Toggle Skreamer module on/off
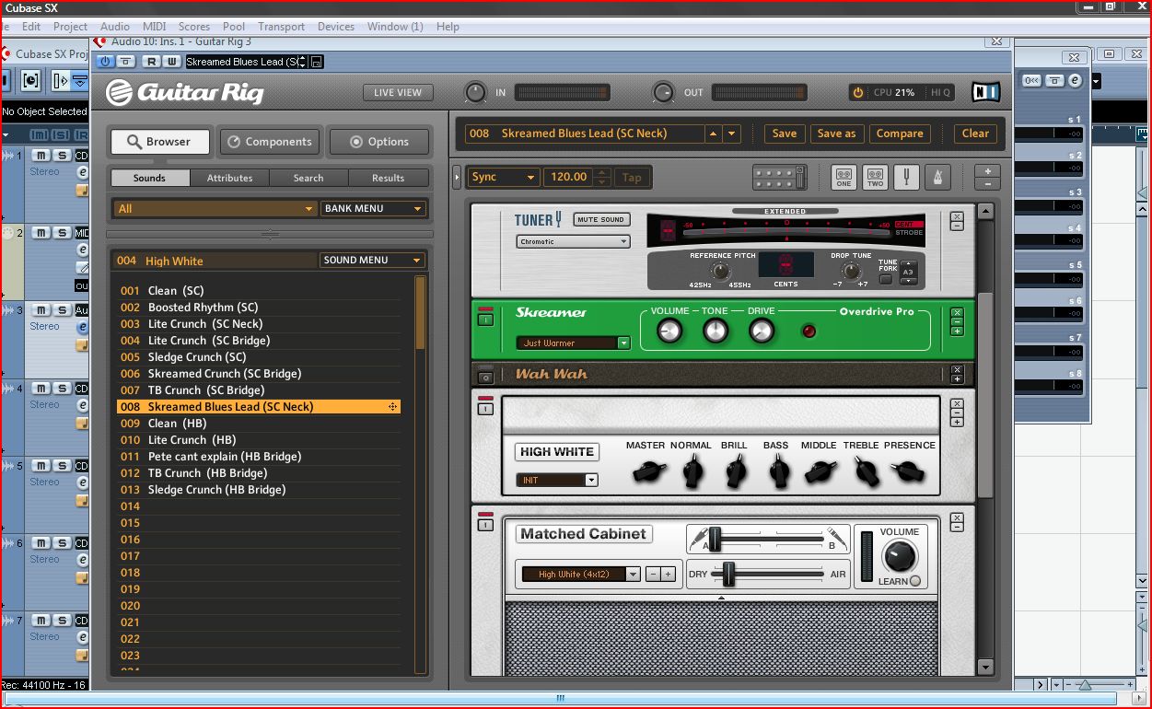The height and width of the screenshot is (709, 1152). tap(485, 318)
